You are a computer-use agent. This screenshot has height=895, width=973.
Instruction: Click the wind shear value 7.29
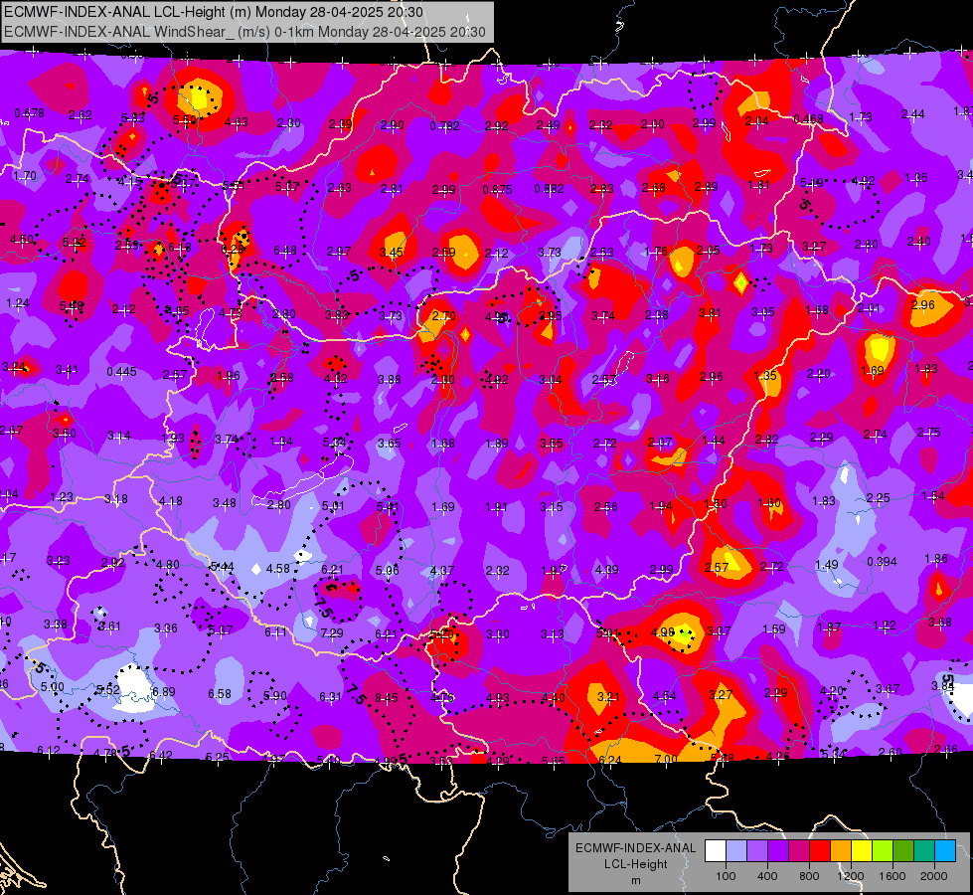(332, 632)
